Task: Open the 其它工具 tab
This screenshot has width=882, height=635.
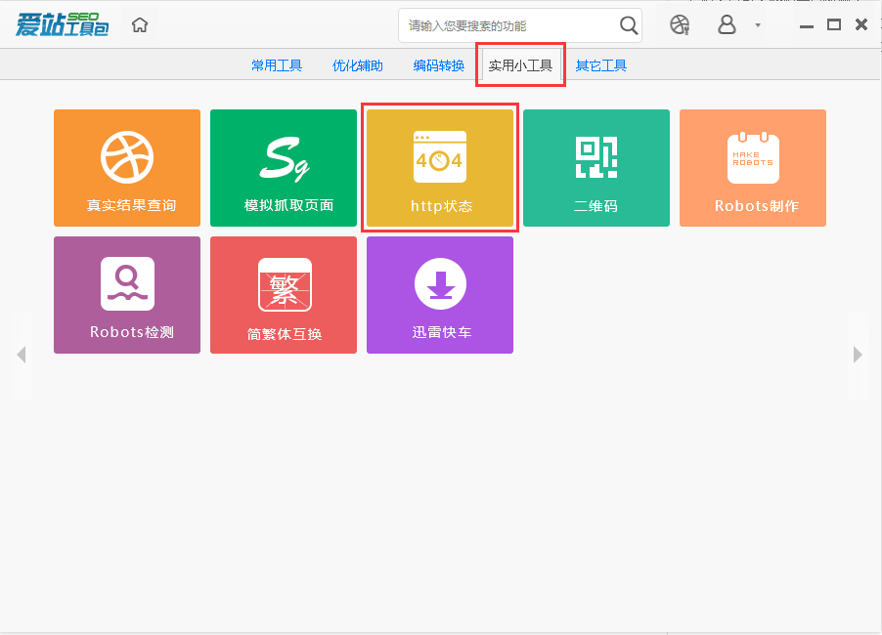Action: 599,64
